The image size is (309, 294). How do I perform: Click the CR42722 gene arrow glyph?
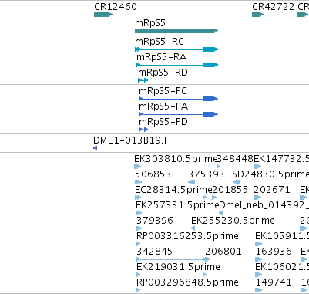pos(258,15)
